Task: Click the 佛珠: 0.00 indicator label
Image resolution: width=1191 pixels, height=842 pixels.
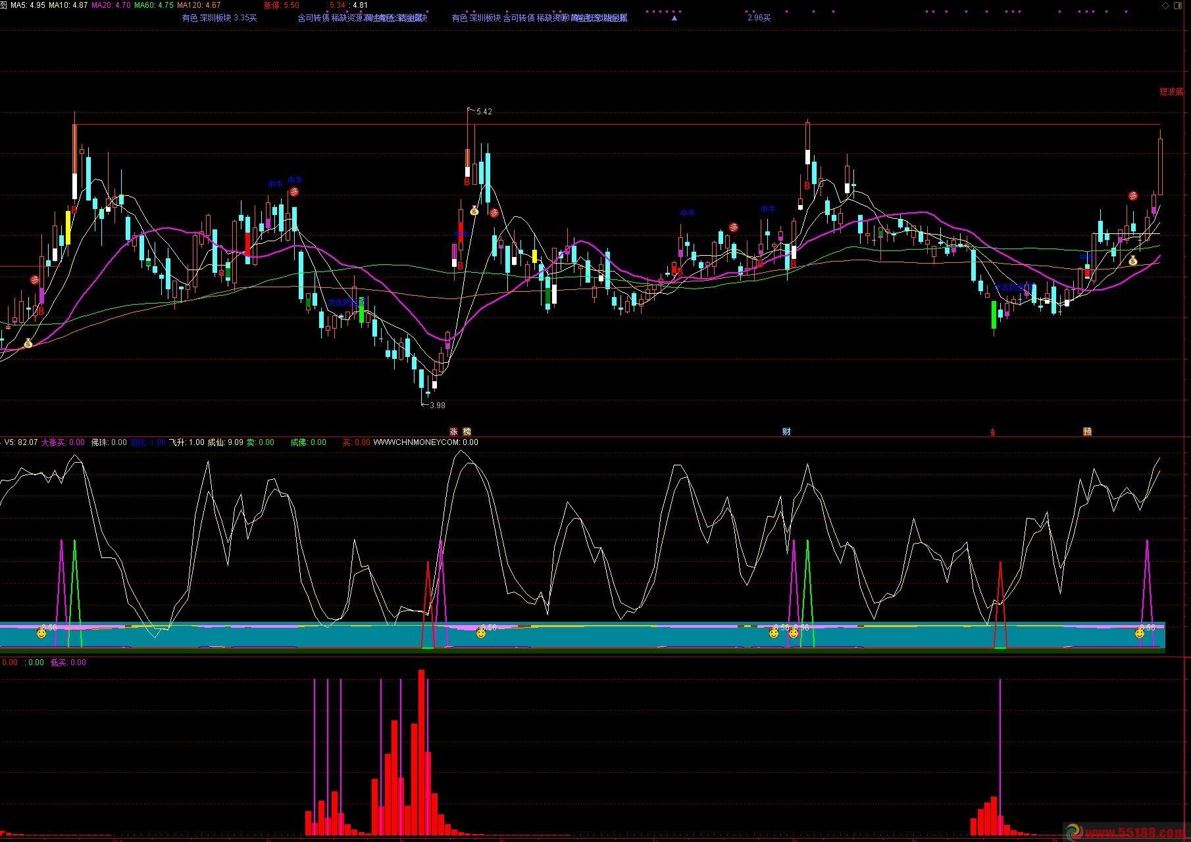Action: [x=109, y=442]
